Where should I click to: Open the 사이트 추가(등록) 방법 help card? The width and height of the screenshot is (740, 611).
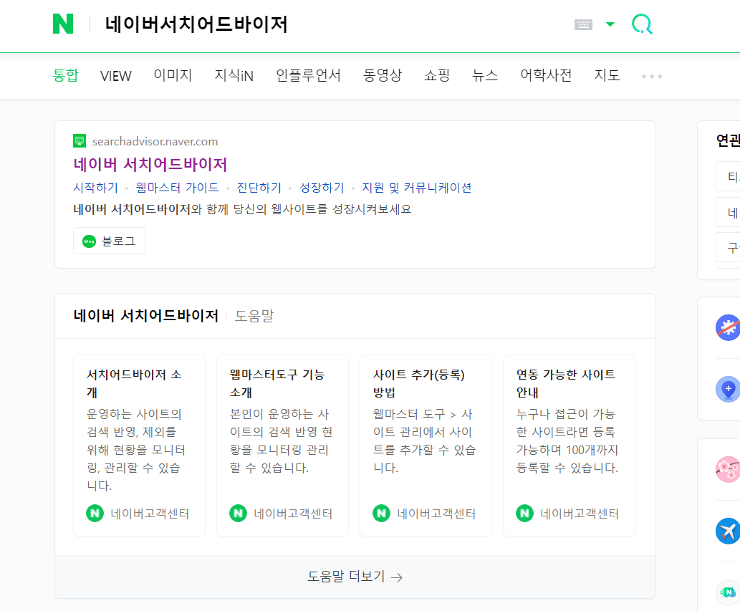pos(426,446)
